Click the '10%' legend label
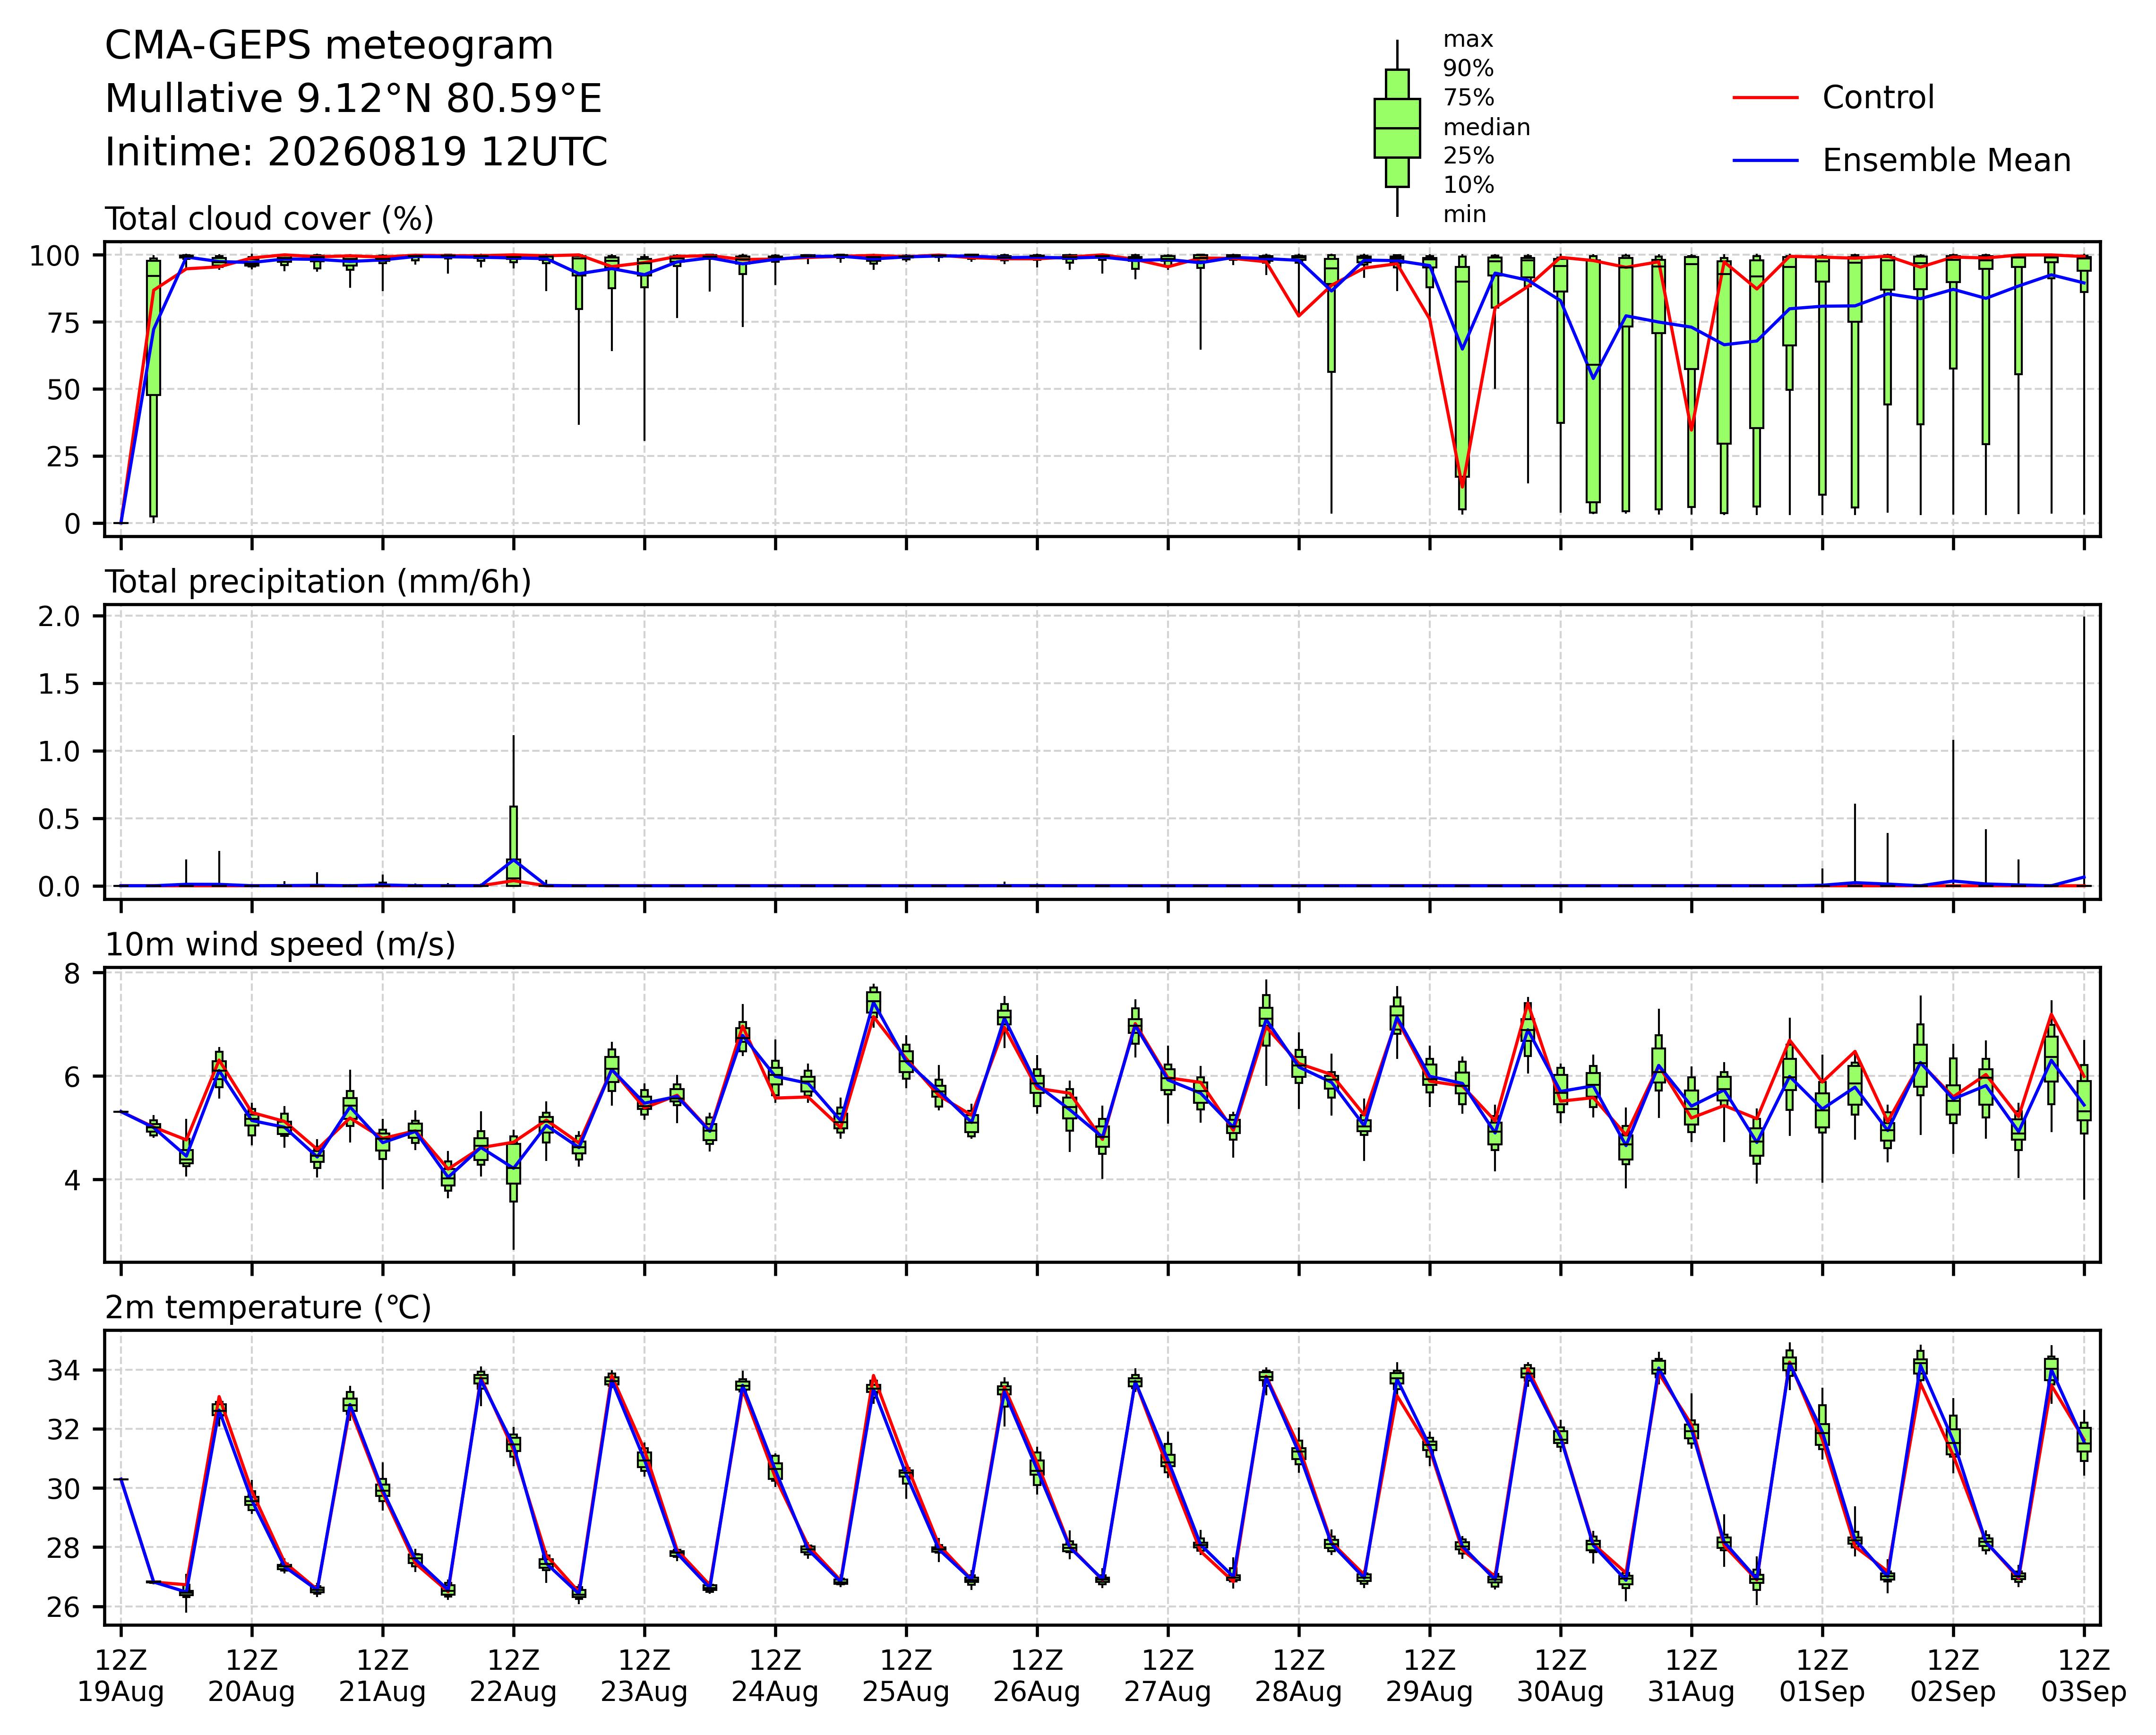Image resolution: width=2156 pixels, height=1735 pixels. coord(1468,185)
